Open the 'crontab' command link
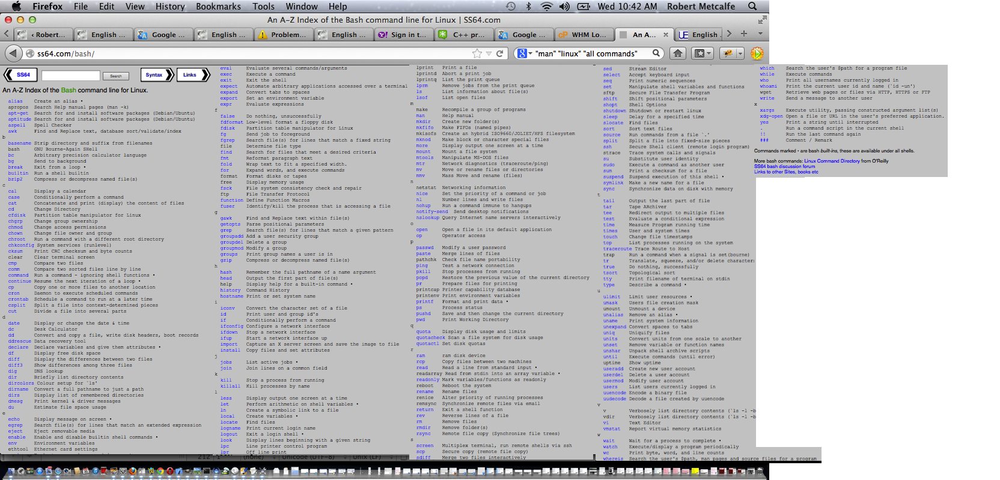 (18, 299)
